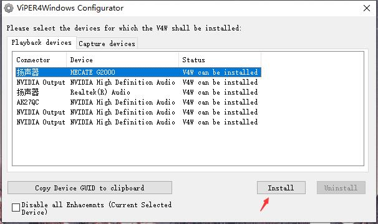378x224 pixels.
Task: Select the last NVIDIA Output device row
Action: [138, 122]
